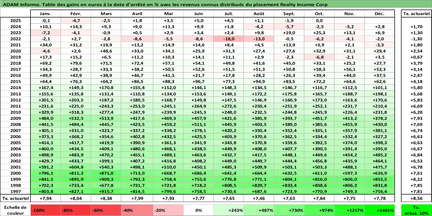This screenshot has height=216, width=432.
Task: Select the 2009 Tx. actuariel value +7,93
Action: pyautogui.click(x=416, y=118)
